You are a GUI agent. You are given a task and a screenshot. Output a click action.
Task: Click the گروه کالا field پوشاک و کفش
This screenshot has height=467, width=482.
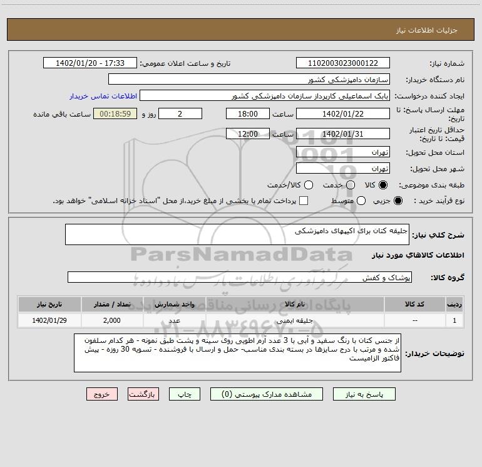point(240,277)
